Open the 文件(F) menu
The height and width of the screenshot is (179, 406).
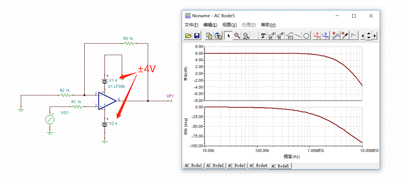191,25
